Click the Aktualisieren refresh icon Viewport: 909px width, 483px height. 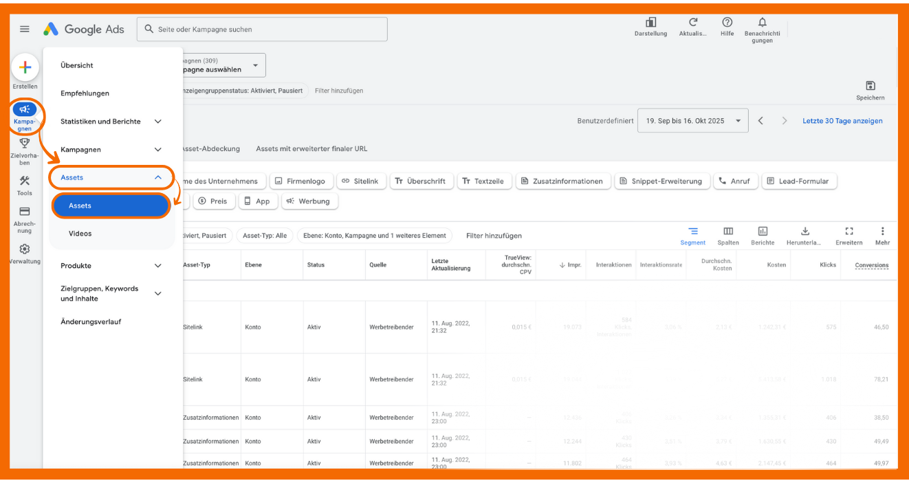[x=693, y=23]
